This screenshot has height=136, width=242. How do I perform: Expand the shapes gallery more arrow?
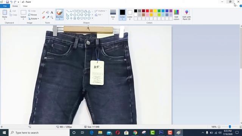pos(92,19)
